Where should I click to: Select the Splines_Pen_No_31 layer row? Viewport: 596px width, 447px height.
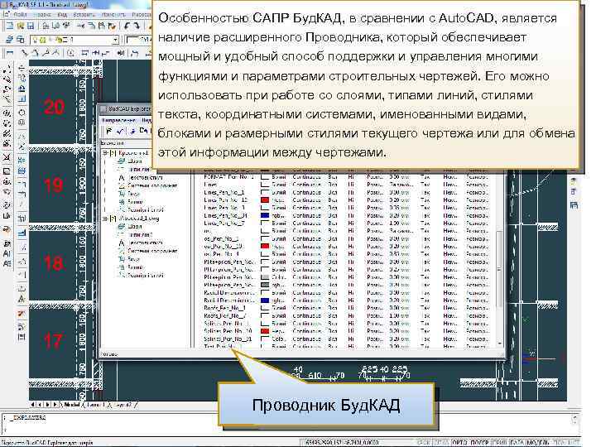(345, 339)
